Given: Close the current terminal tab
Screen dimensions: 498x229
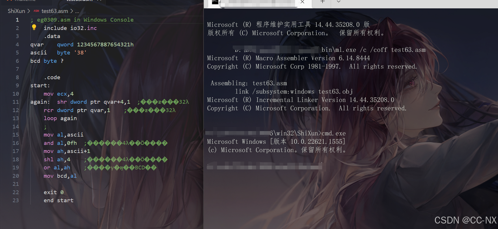Looking at the screenshot, I should tap(302, 2).
